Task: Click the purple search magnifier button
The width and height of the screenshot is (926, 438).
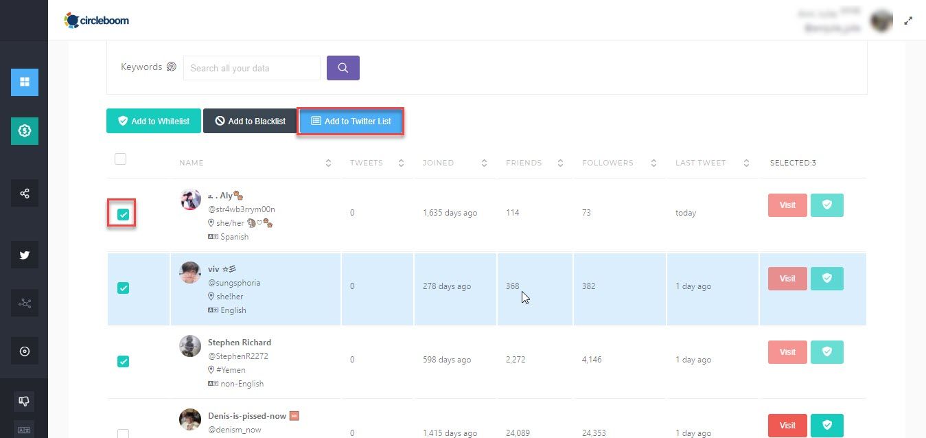Action: pos(343,68)
